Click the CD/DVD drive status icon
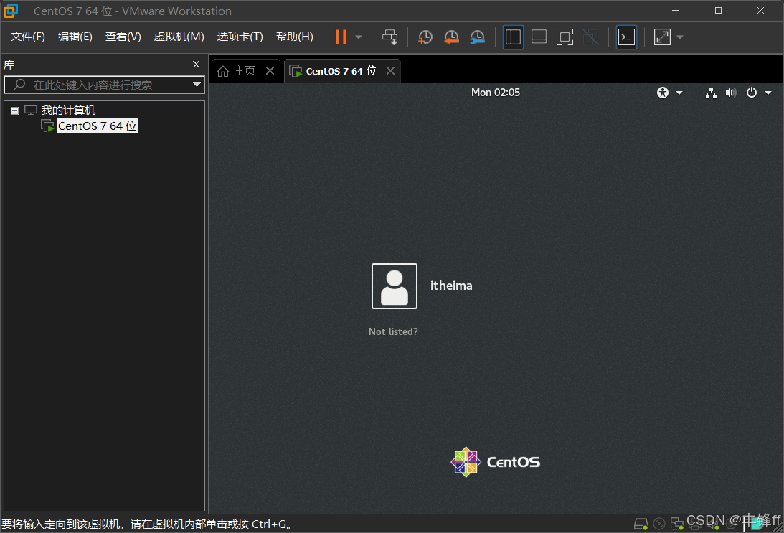Image resolution: width=784 pixels, height=533 pixels. tap(659, 524)
